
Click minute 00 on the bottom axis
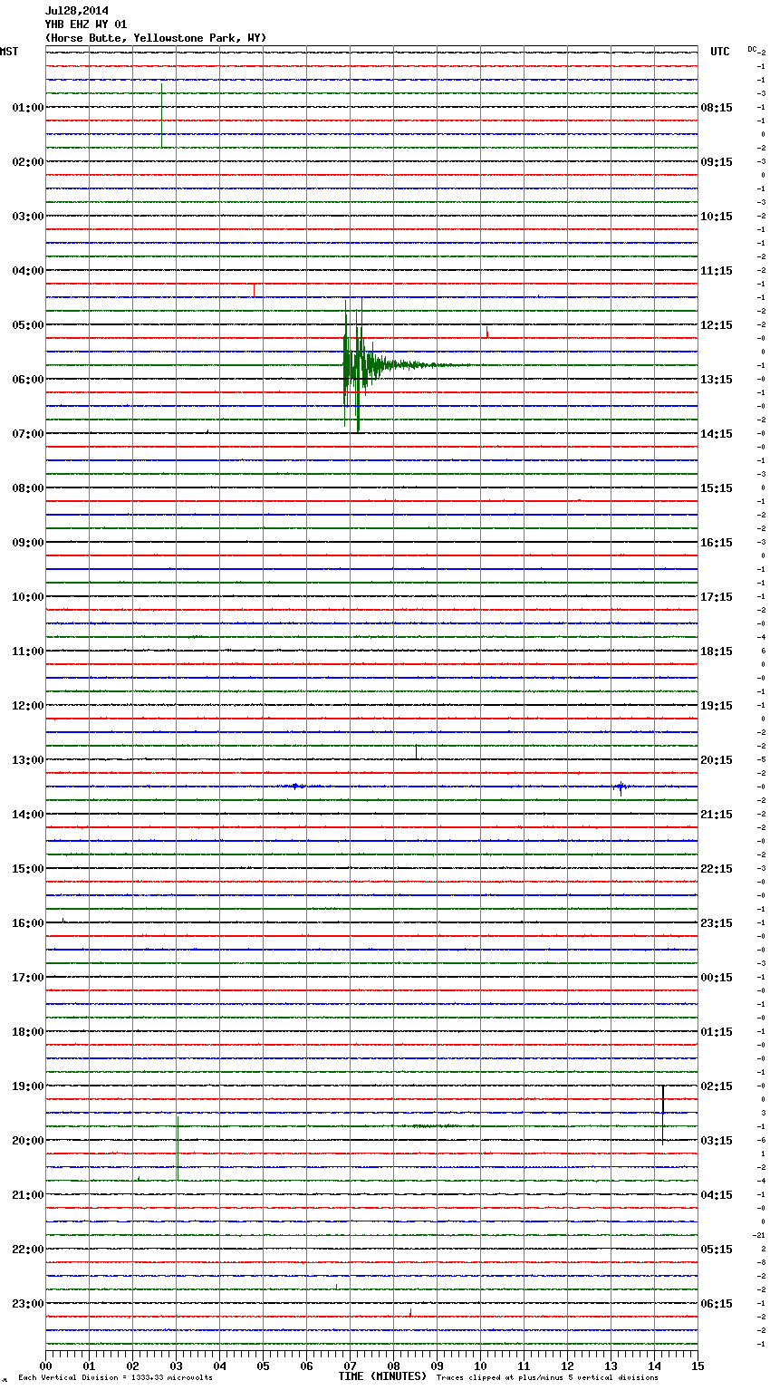45,1366
